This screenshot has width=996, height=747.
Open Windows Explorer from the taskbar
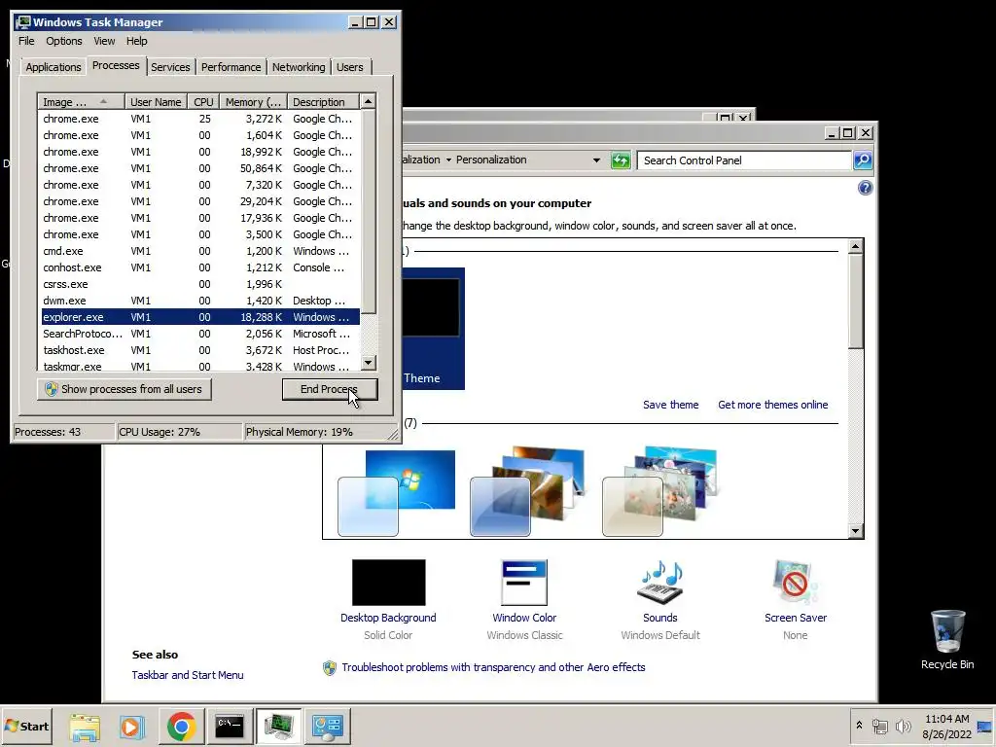click(x=86, y=726)
